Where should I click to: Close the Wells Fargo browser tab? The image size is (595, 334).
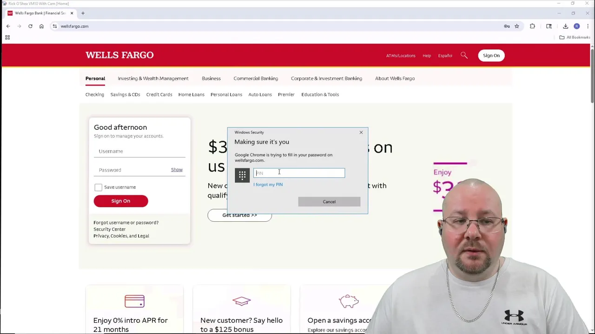tap(72, 13)
